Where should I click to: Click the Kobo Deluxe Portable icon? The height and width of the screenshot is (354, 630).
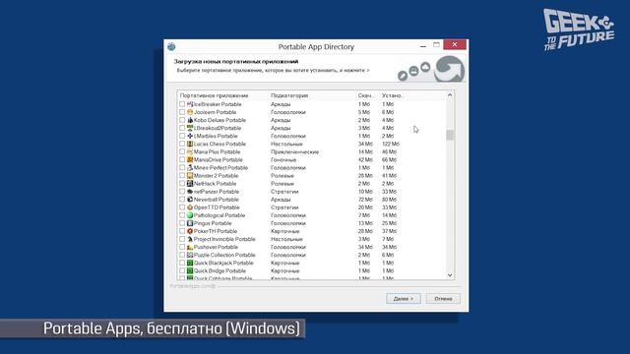190,120
